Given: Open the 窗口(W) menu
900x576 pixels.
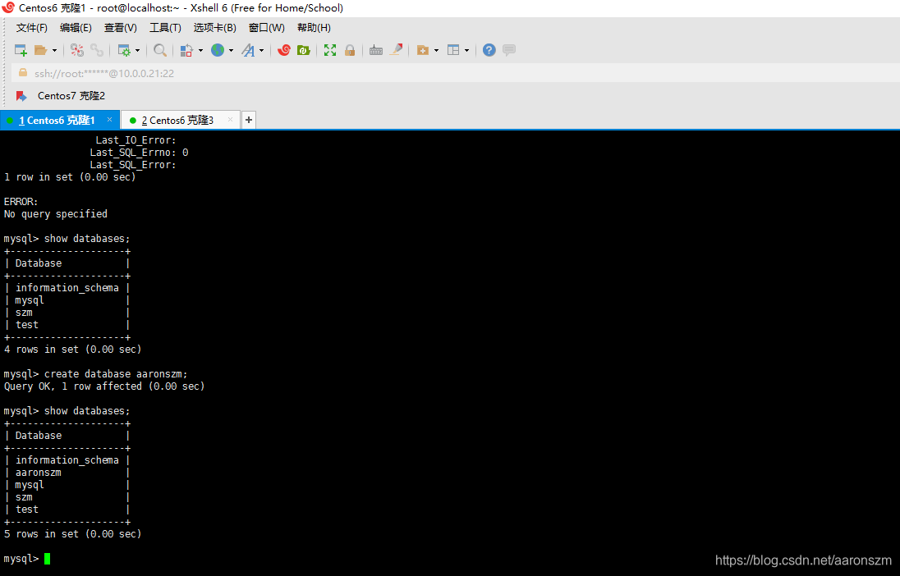Looking at the screenshot, I should coord(266,28).
